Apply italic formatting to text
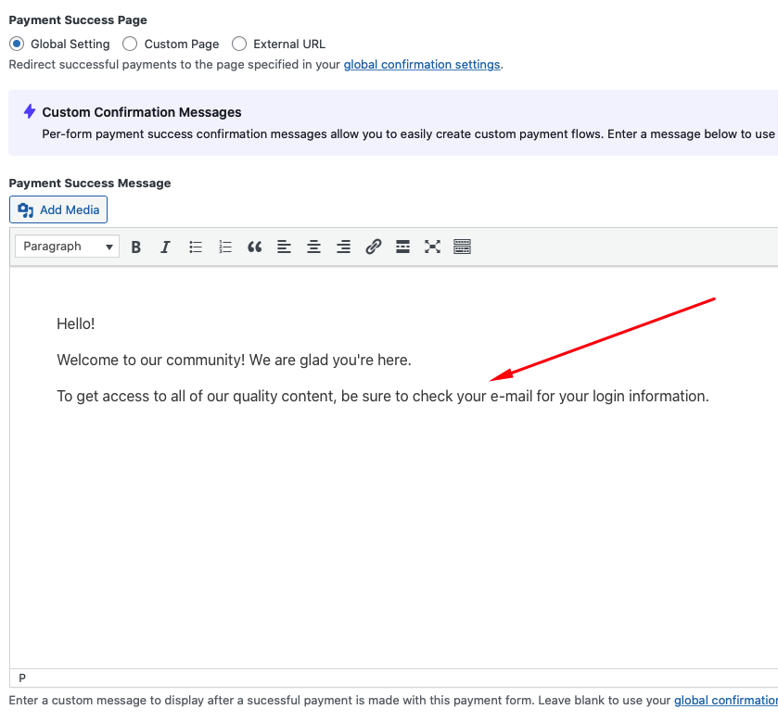 pyautogui.click(x=166, y=247)
